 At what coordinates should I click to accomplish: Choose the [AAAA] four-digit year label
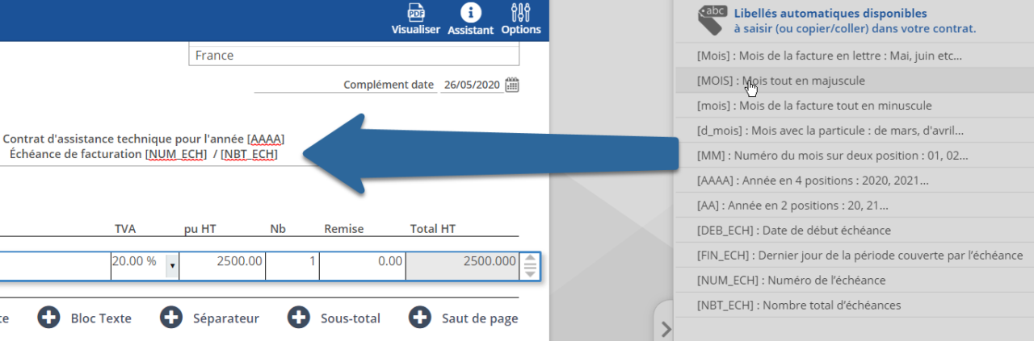tap(812, 181)
